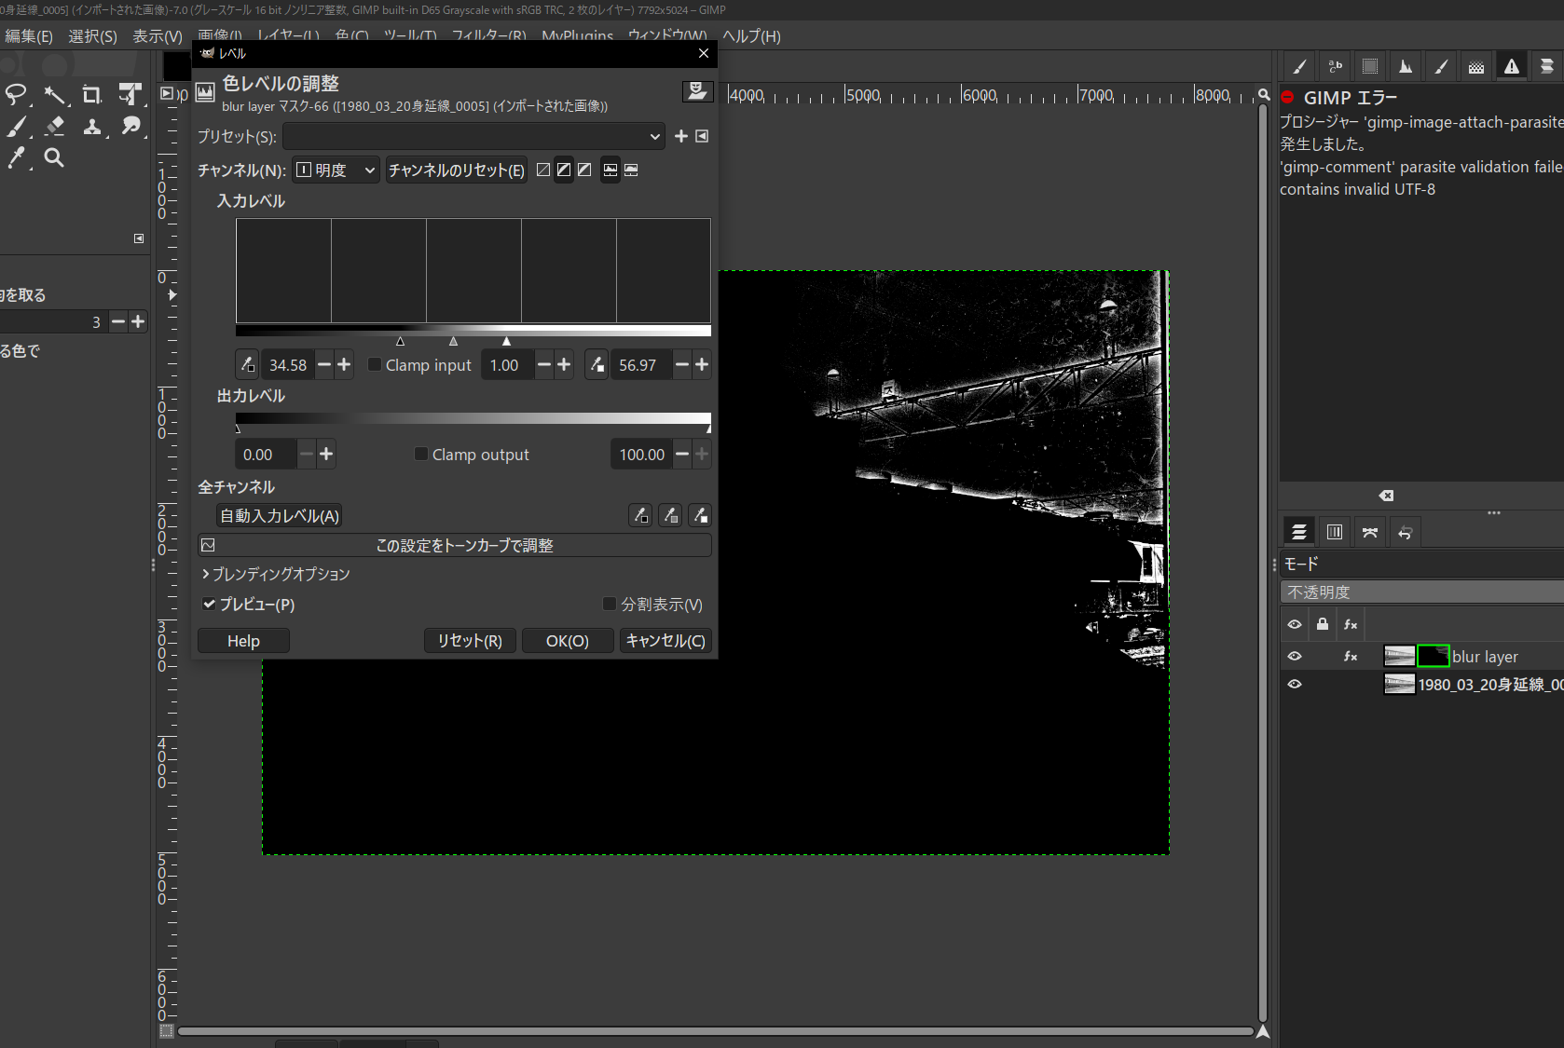Image resolution: width=1564 pixels, height=1048 pixels.
Task: Increase the high input value 56.97
Action: click(x=702, y=365)
